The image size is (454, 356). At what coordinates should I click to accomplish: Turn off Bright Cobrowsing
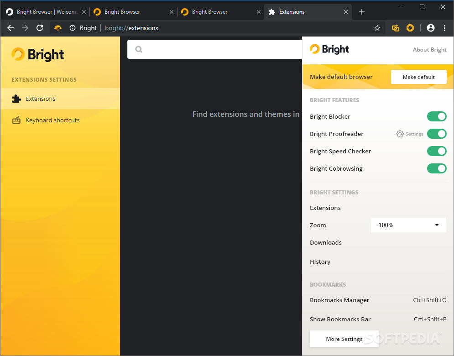click(437, 168)
